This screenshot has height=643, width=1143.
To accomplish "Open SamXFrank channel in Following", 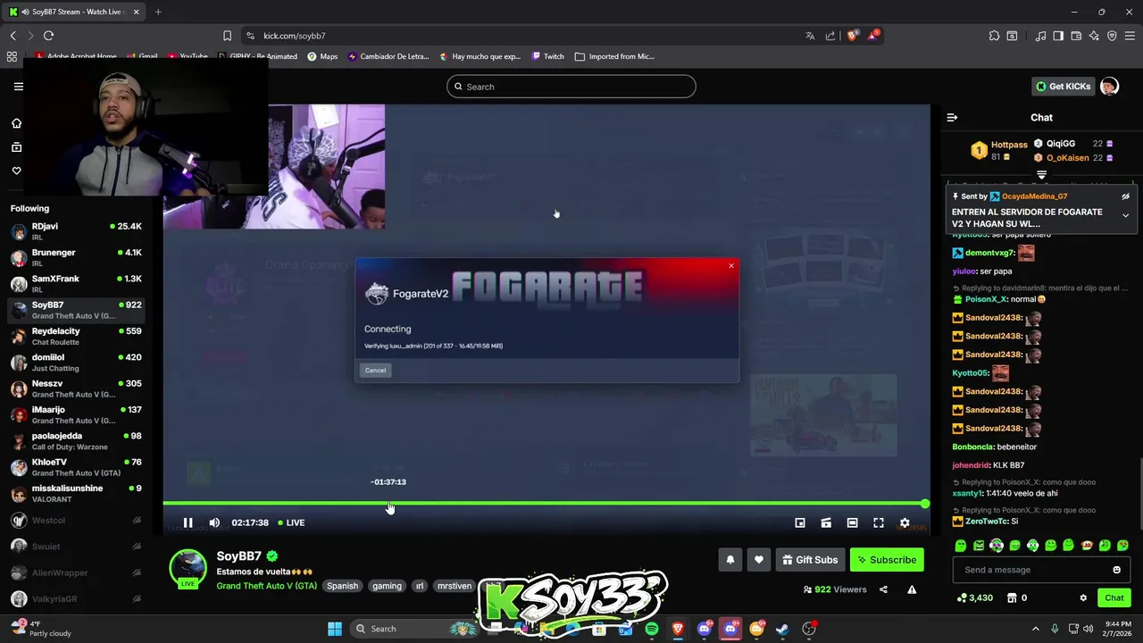I will pyautogui.click(x=76, y=283).
